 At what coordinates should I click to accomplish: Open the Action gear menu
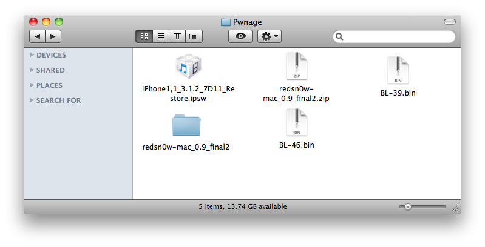(x=270, y=36)
